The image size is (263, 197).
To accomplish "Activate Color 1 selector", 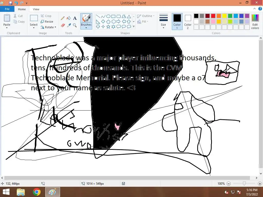I will click(177, 22).
